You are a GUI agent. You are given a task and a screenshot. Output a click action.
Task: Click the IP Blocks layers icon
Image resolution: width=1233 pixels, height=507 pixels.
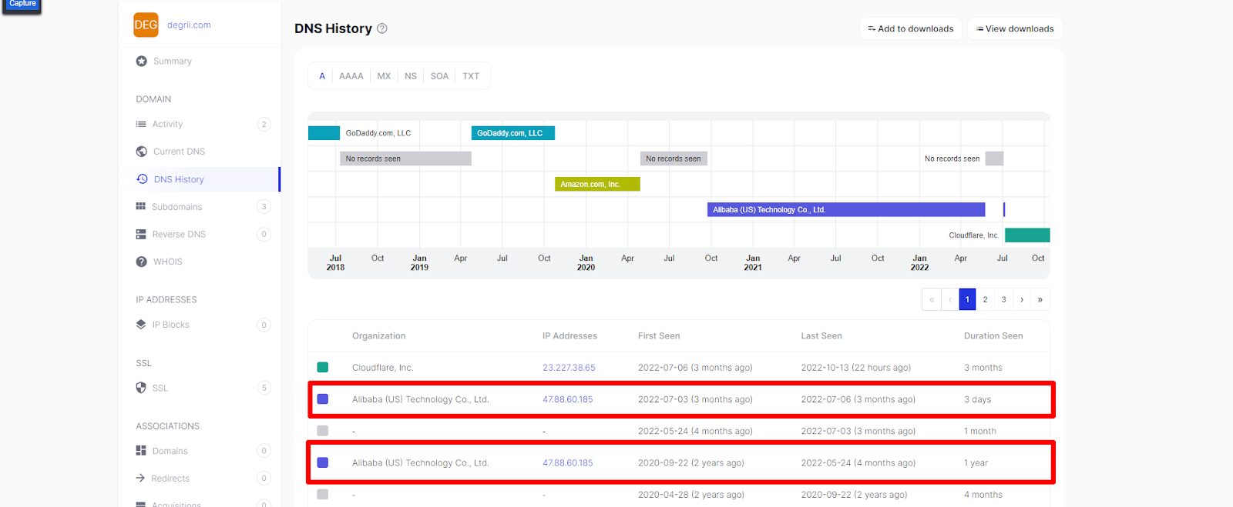141,325
